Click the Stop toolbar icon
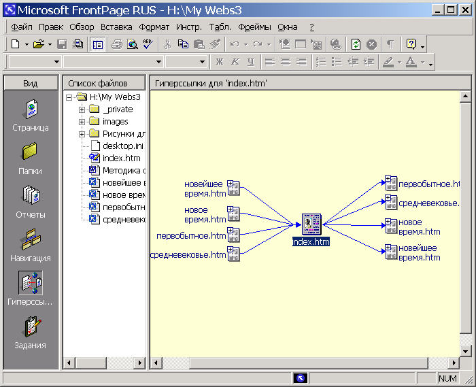 point(371,44)
